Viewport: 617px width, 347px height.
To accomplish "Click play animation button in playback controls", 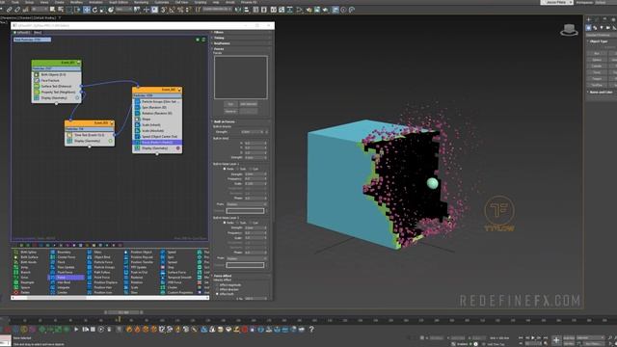I will tap(533, 338).
